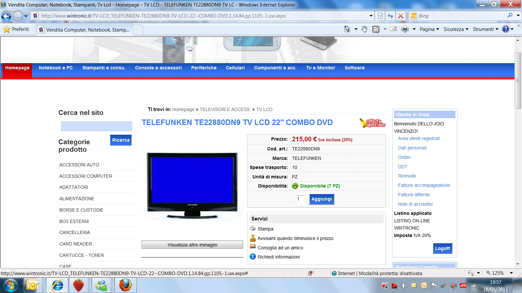The height and width of the screenshot is (293, 522).
Task: Open the Home button dropdown arrow
Action: click(356, 29)
